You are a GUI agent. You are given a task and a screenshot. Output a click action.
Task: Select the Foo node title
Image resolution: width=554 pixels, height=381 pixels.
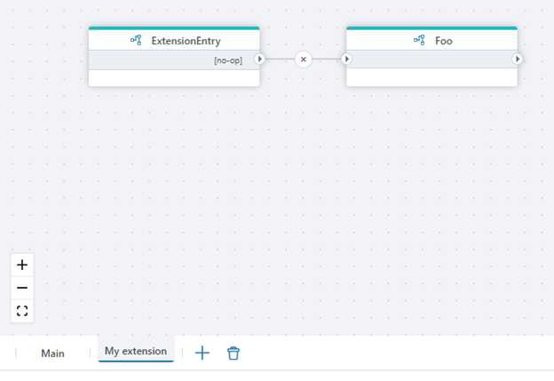[444, 40]
